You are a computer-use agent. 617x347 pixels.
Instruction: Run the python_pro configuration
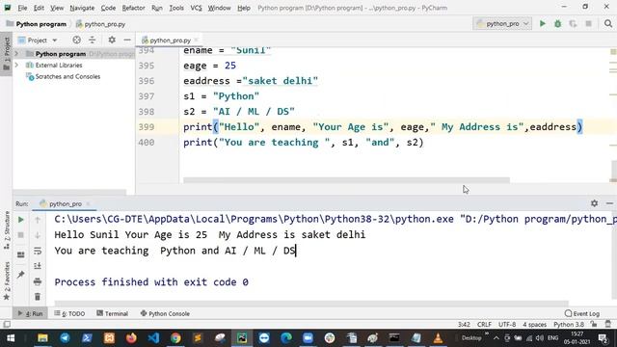coord(542,23)
